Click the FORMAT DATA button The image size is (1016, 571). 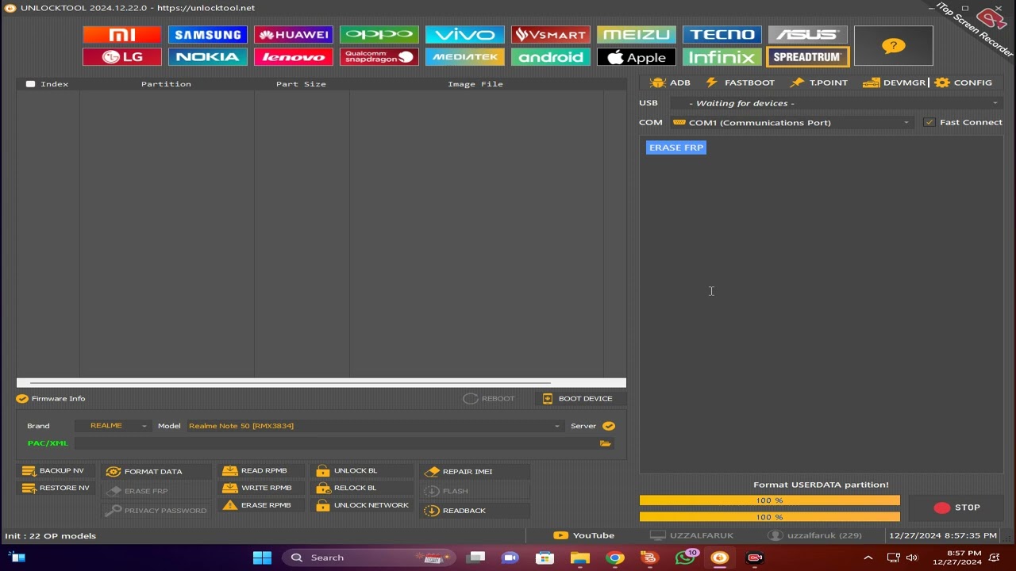tap(156, 471)
